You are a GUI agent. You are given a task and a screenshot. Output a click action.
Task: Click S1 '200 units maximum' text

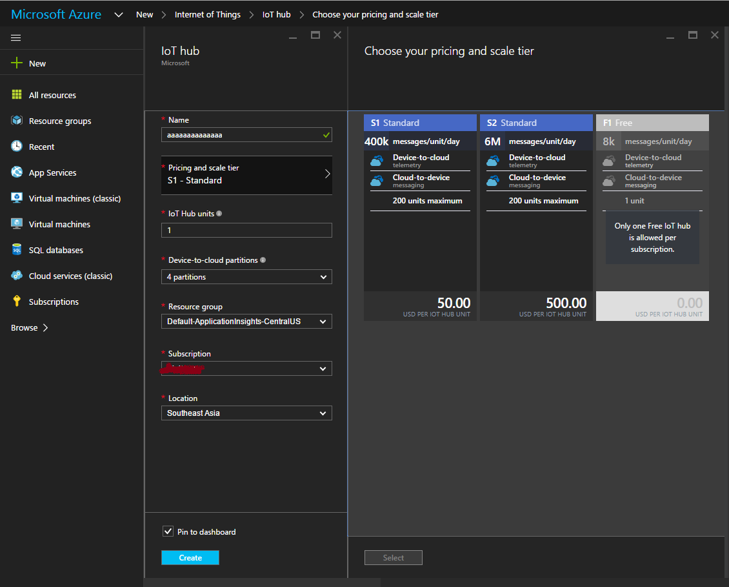[427, 201]
